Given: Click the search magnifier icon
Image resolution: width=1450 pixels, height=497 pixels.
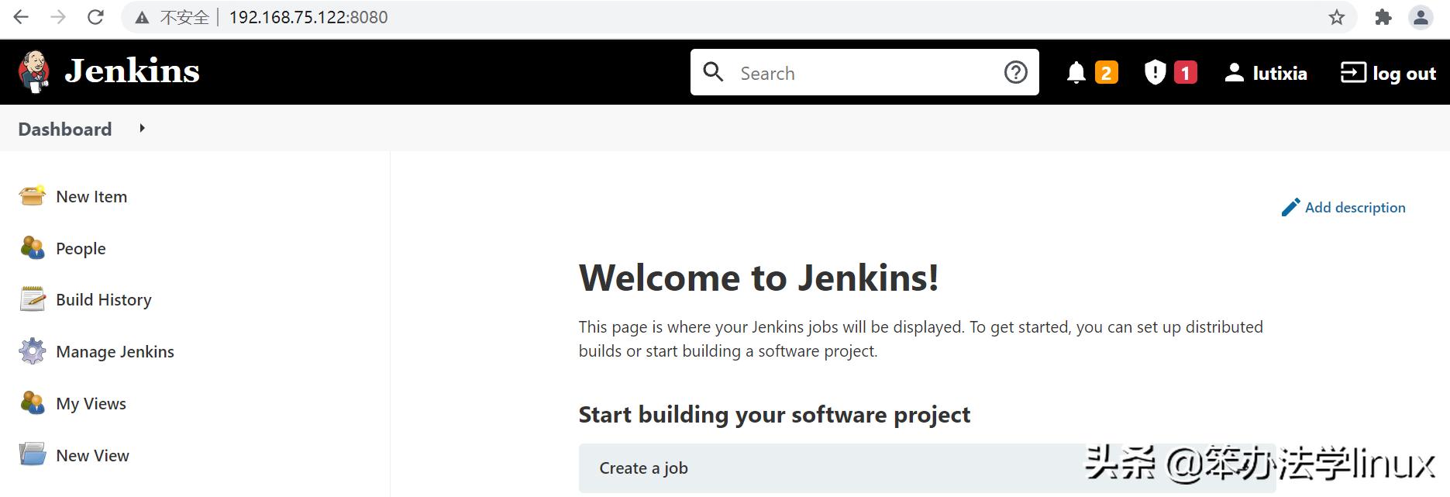Looking at the screenshot, I should click(713, 72).
